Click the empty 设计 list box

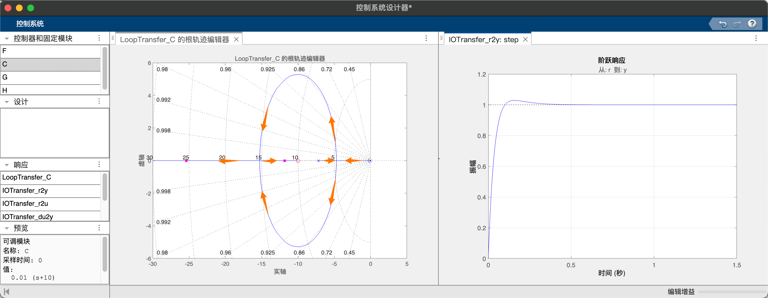click(55, 133)
